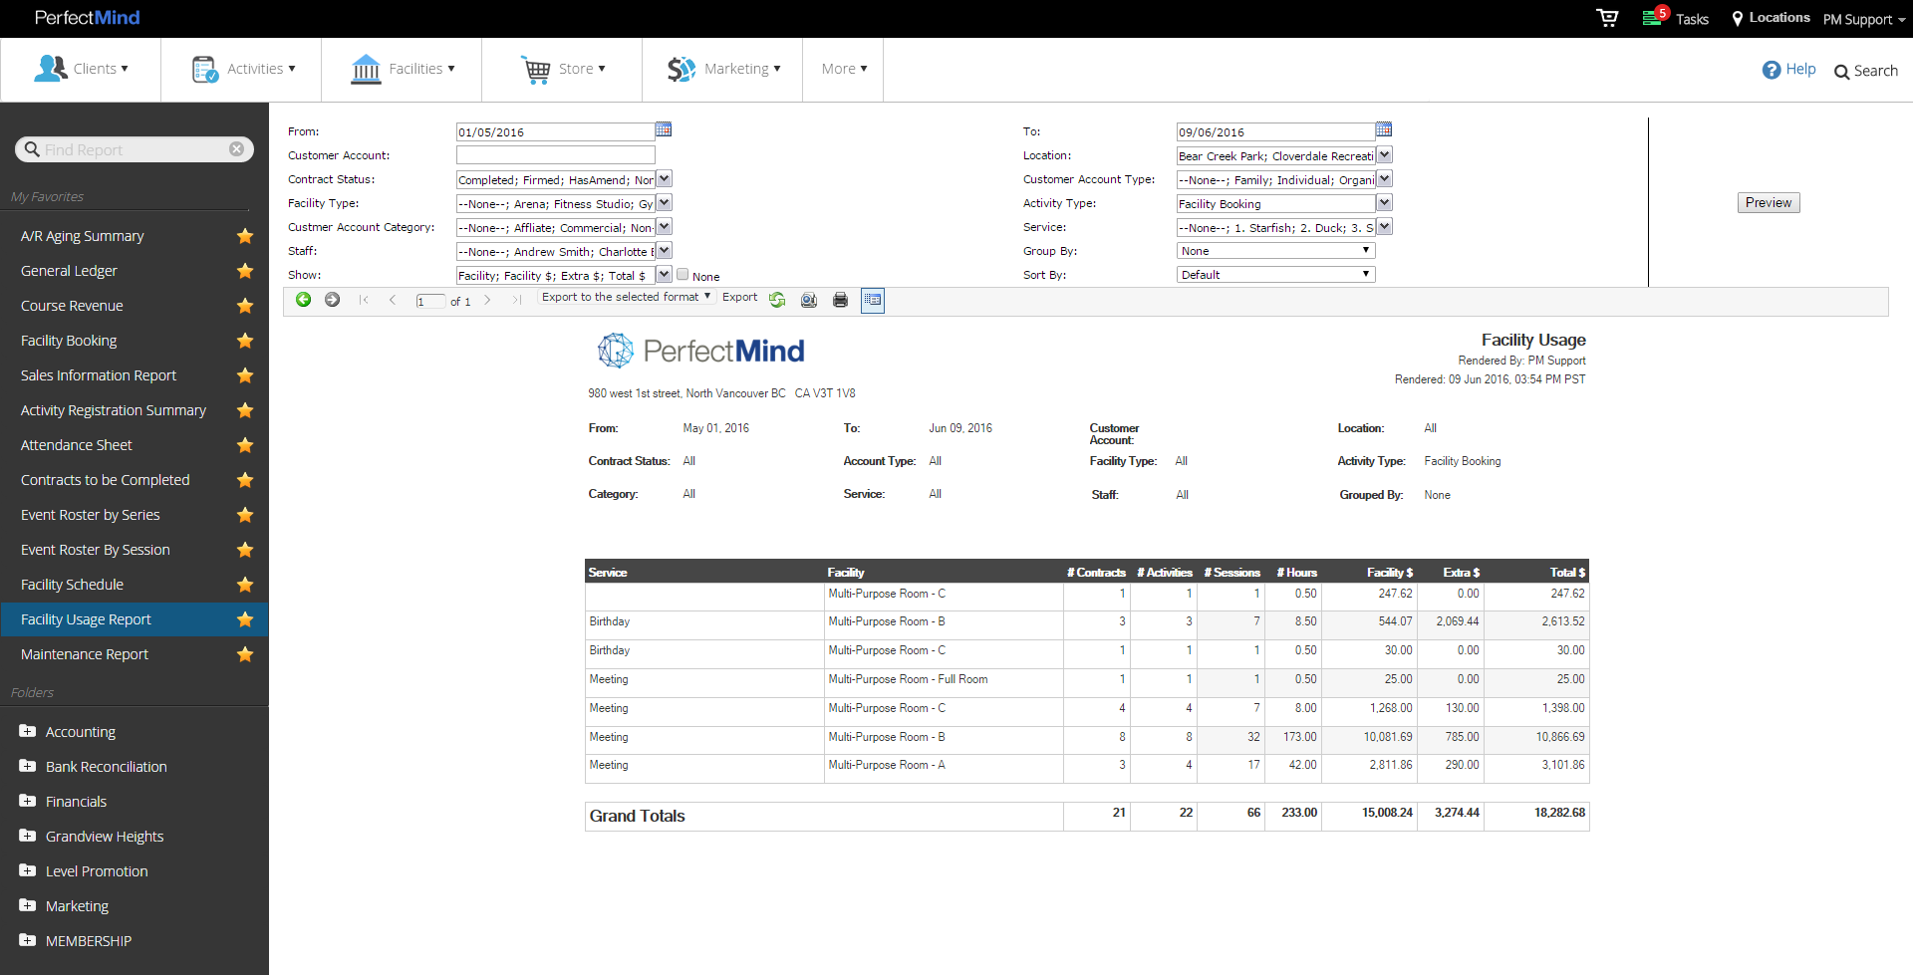Viewport: 1913px width, 975px height.
Task: Click the Locations pin icon
Action: click(x=1736, y=18)
